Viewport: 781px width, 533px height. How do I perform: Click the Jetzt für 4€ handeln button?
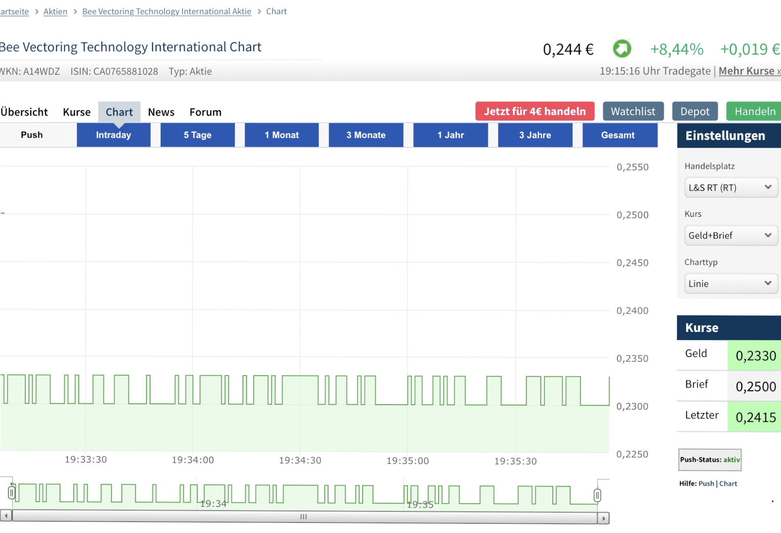pyautogui.click(x=535, y=111)
